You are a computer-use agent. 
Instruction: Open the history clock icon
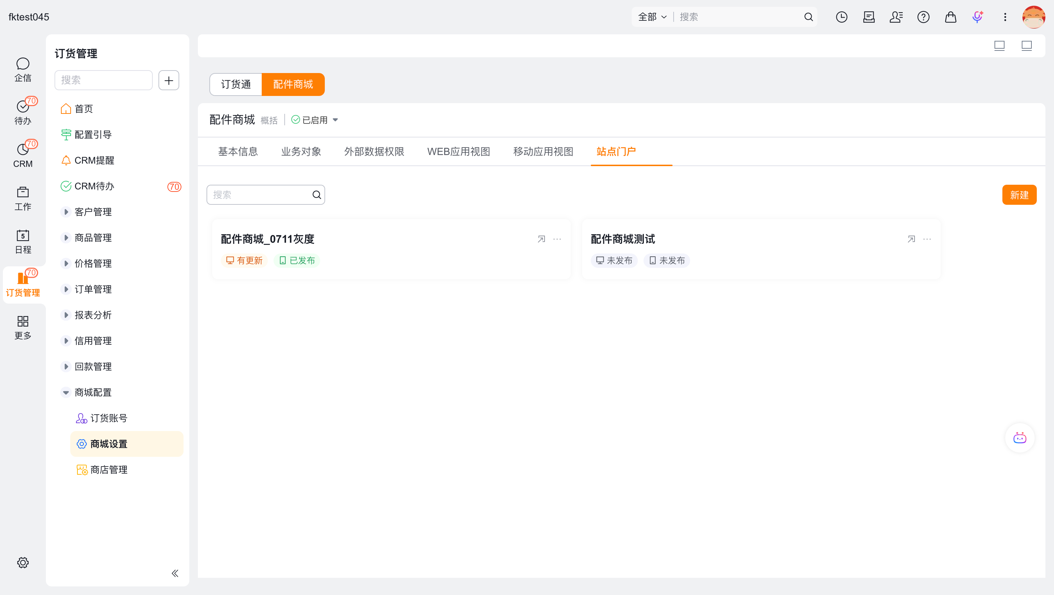pyautogui.click(x=842, y=17)
